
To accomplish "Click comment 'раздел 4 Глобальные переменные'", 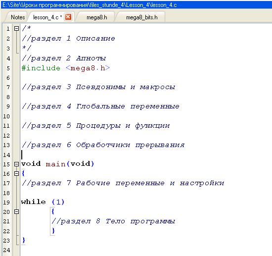I will pyautogui.click(x=100, y=106).
